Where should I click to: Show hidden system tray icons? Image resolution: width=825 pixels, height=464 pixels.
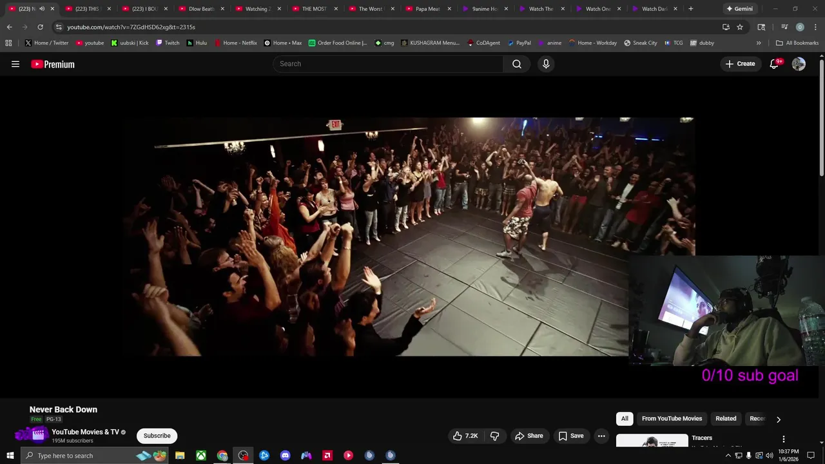click(728, 456)
